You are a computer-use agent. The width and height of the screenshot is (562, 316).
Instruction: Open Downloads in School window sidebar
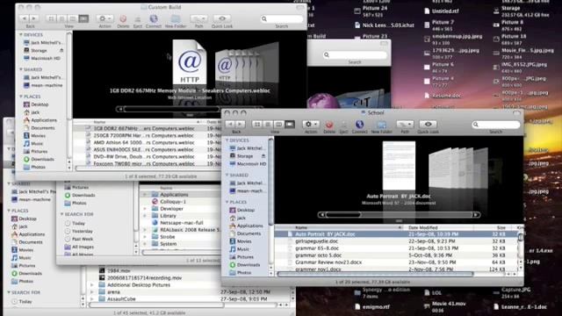249,265
